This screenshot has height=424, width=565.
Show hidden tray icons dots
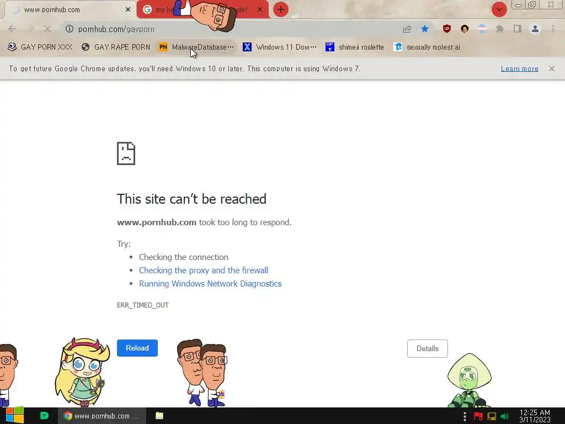tap(465, 416)
